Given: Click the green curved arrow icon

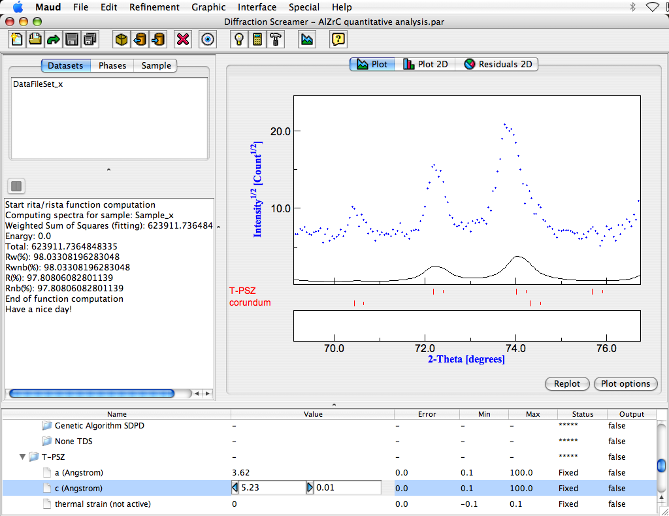Looking at the screenshot, I should [x=53, y=39].
